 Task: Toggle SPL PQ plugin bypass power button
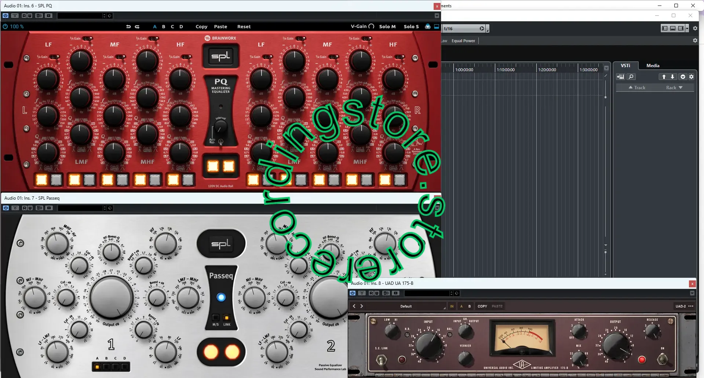coord(6,16)
